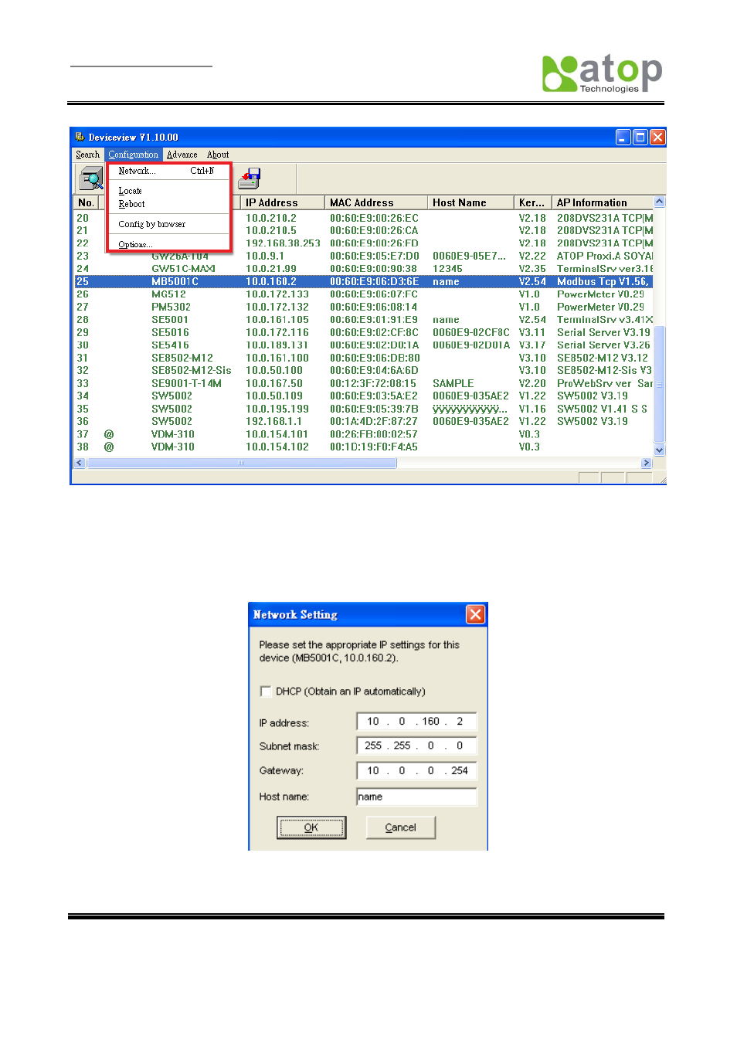Viewport: 737px width, 1043px height.
Task: Select the PM5302 device row
Action: click(364, 307)
